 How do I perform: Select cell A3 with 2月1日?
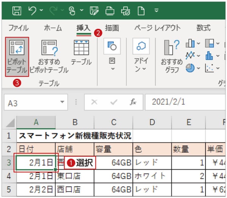[x=36, y=163]
